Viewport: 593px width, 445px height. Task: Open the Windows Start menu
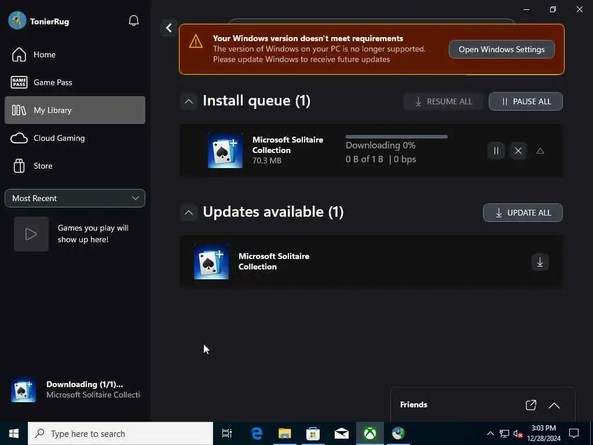pyautogui.click(x=14, y=433)
